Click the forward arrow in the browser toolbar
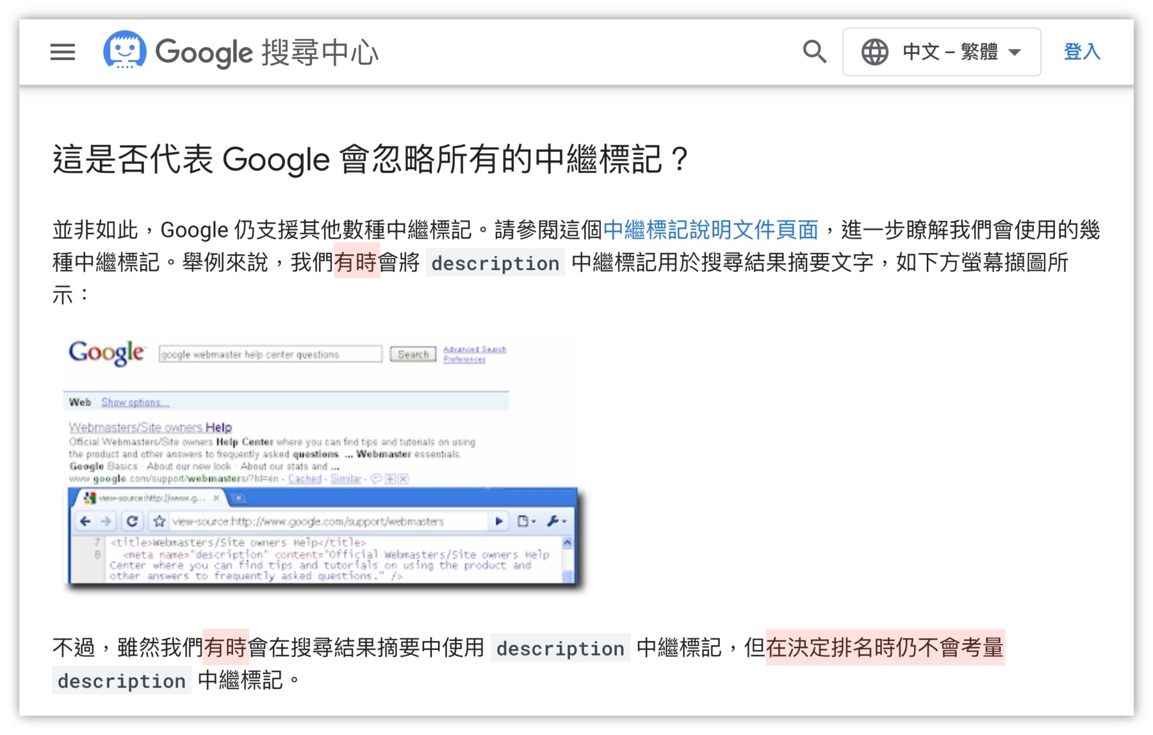The image size is (1153, 735). pyautogui.click(x=106, y=521)
